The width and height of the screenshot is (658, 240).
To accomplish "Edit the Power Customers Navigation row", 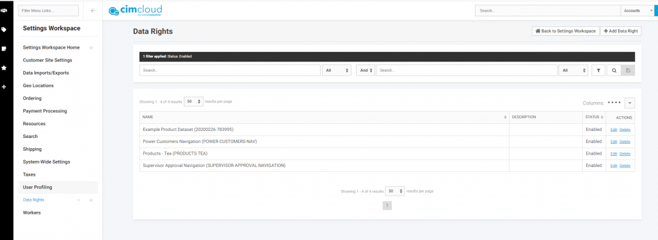I will tap(614, 142).
